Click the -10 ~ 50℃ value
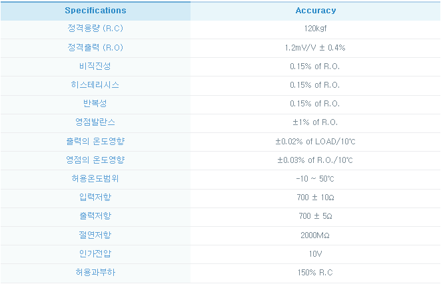The image size is (443, 286). [315, 179]
